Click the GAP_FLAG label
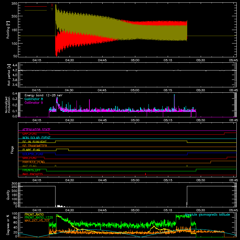240x240 pixels. point(29,133)
